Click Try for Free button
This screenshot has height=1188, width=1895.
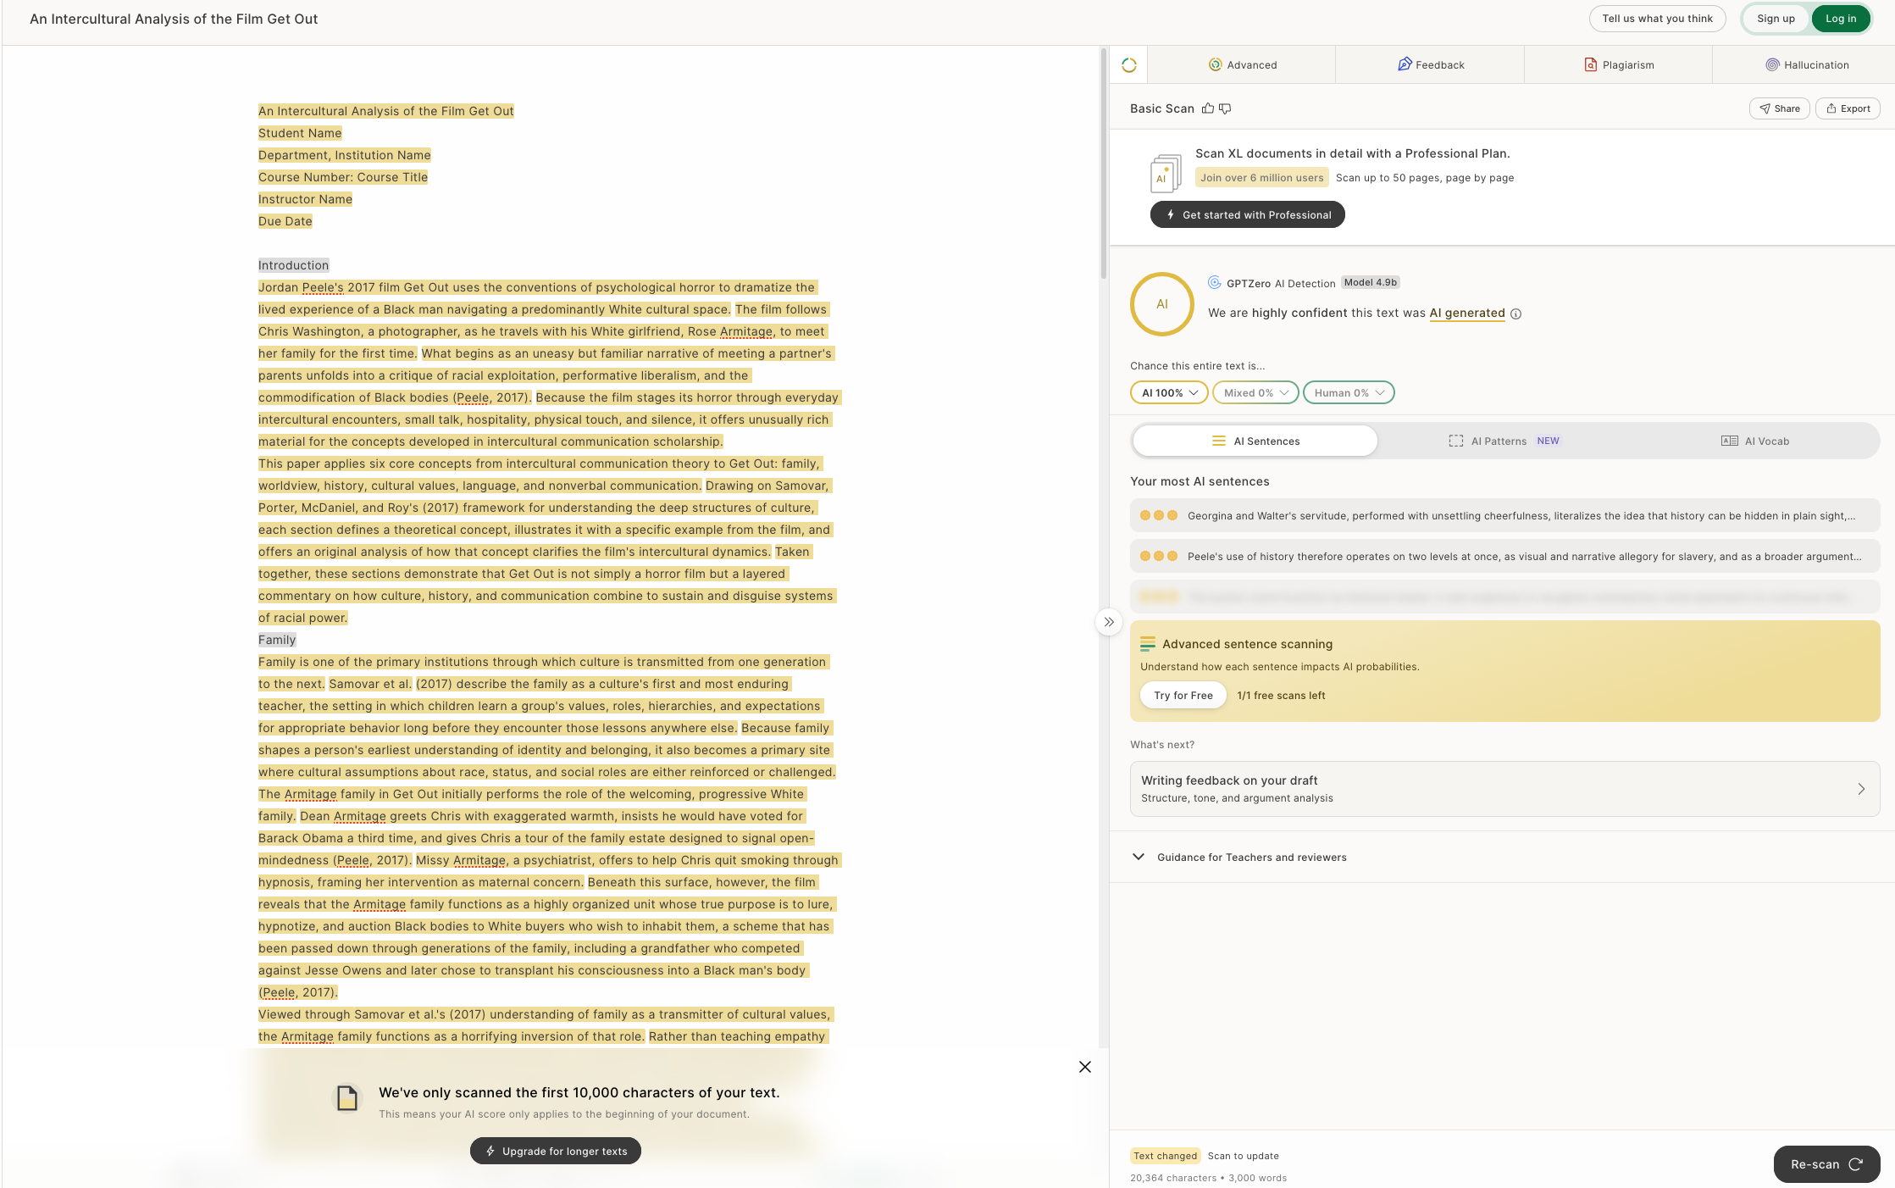1183,696
